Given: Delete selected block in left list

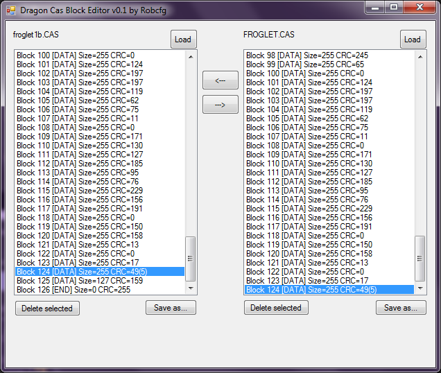Looking at the screenshot, I should coord(47,309).
